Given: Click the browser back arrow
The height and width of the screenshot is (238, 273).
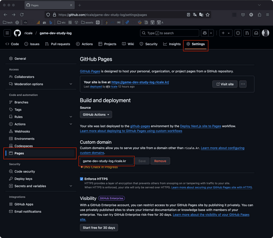Looking at the screenshot, I should (5, 15).
